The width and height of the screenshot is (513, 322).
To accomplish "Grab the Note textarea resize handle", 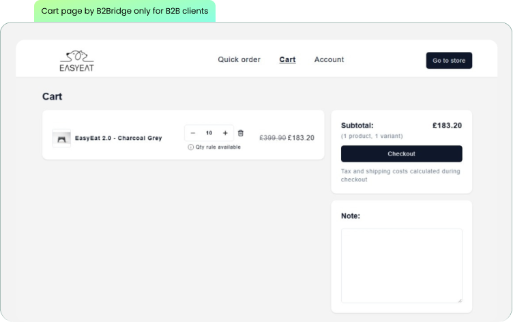I will click(x=460, y=301).
